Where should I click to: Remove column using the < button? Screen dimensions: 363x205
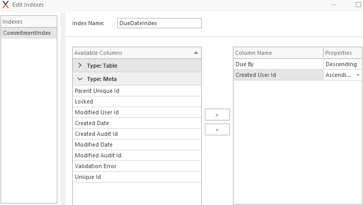point(217,130)
